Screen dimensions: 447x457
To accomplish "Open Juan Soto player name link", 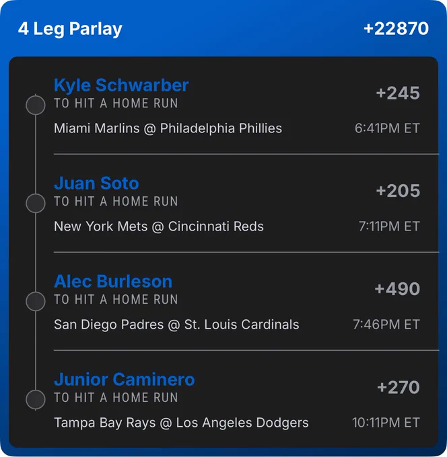I will pos(96,183).
